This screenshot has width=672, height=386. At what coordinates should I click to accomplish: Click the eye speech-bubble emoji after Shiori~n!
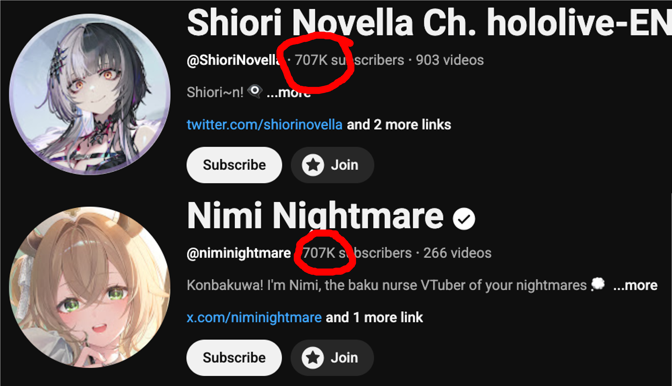[x=255, y=91]
